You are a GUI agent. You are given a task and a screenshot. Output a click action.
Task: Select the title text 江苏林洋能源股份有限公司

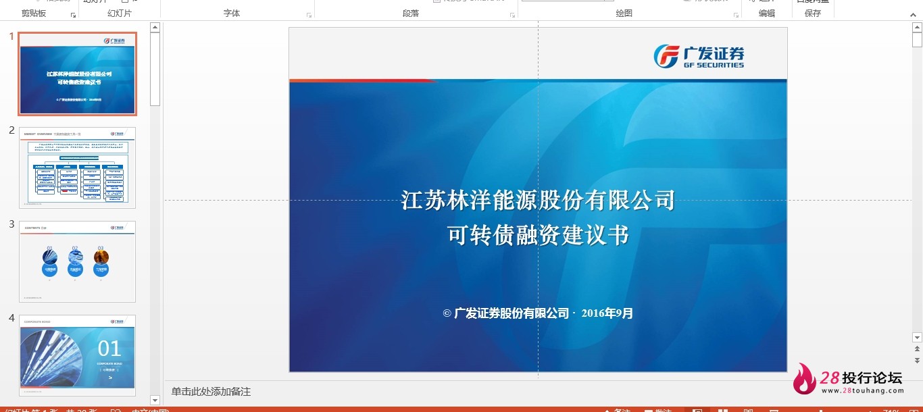[539, 200]
